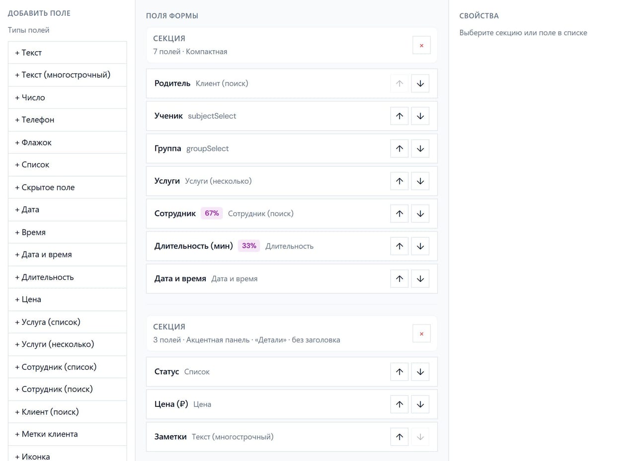Add a Дата и время field type
Image resolution: width=636 pixels, height=461 pixels.
coord(68,255)
